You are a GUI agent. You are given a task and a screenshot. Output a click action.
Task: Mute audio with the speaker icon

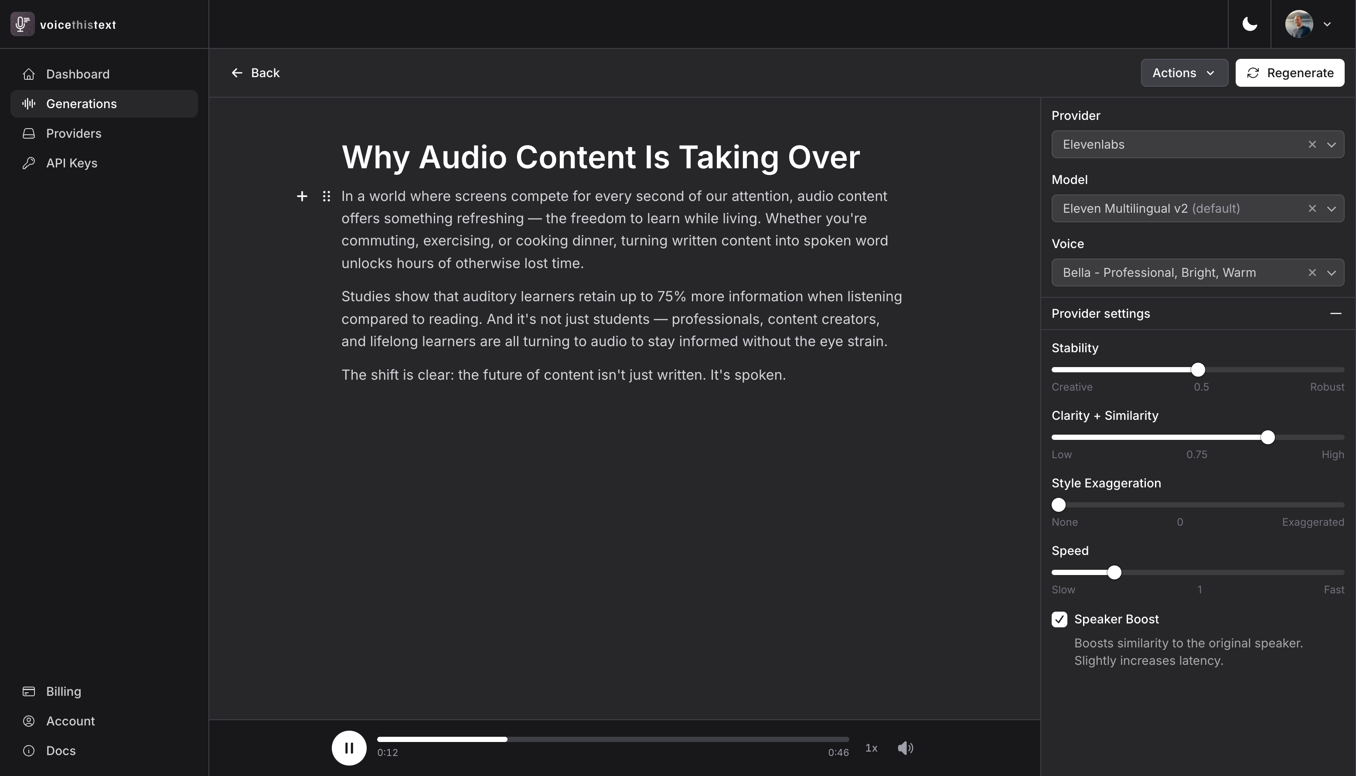pyautogui.click(x=906, y=748)
